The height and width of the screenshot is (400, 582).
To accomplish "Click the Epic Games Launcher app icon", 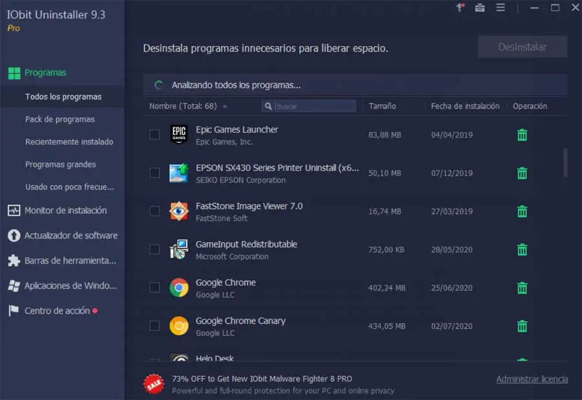I will (x=179, y=134).
